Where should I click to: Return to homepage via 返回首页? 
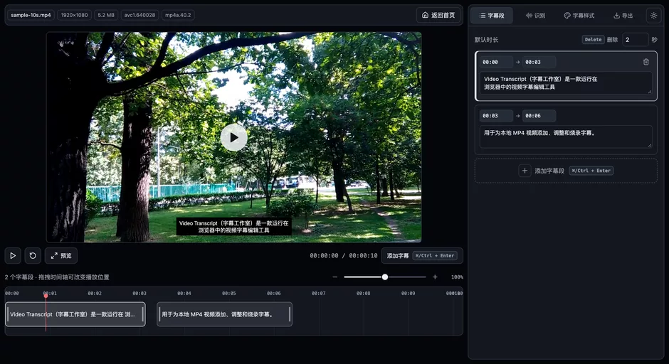point(438,15)
